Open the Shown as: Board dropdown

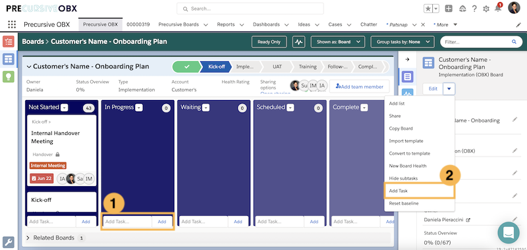[x=338, y=42]
